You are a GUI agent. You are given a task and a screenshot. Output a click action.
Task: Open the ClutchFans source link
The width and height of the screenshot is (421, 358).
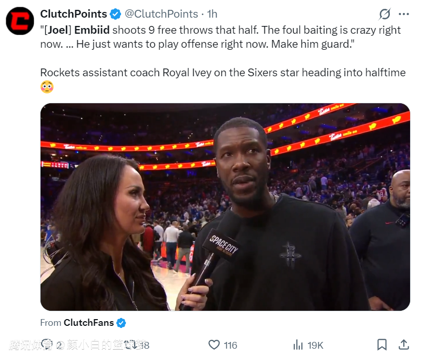(88, 323)
